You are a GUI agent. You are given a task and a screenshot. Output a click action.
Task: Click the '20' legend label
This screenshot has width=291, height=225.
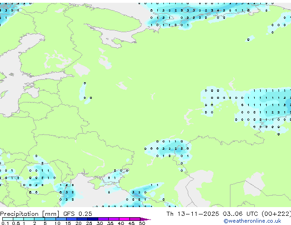pyautogui.click(x=78, y=223)
